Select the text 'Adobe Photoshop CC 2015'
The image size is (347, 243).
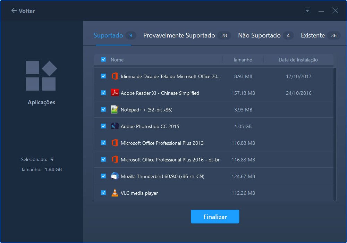pos(150,126)
